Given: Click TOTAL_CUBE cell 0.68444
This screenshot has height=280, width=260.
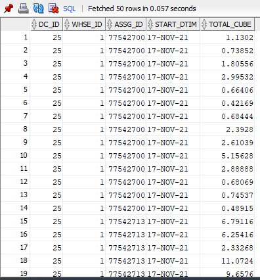Looking at the screenshot, I should (227, 116).
